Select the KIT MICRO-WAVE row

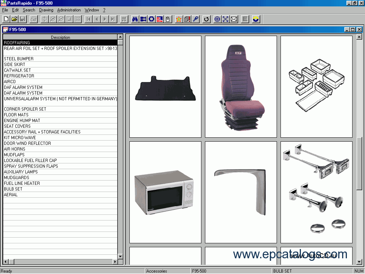tap(60, 138)
